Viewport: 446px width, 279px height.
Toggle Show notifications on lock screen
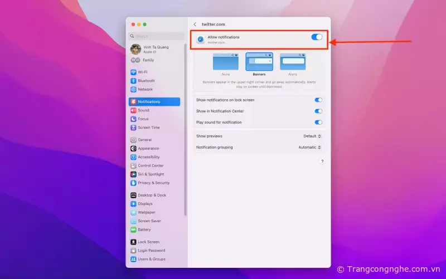click(x=318, y=100)
